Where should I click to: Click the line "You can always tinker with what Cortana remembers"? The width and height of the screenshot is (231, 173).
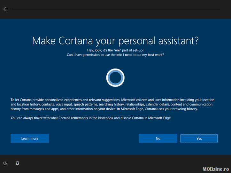(91, 118)
